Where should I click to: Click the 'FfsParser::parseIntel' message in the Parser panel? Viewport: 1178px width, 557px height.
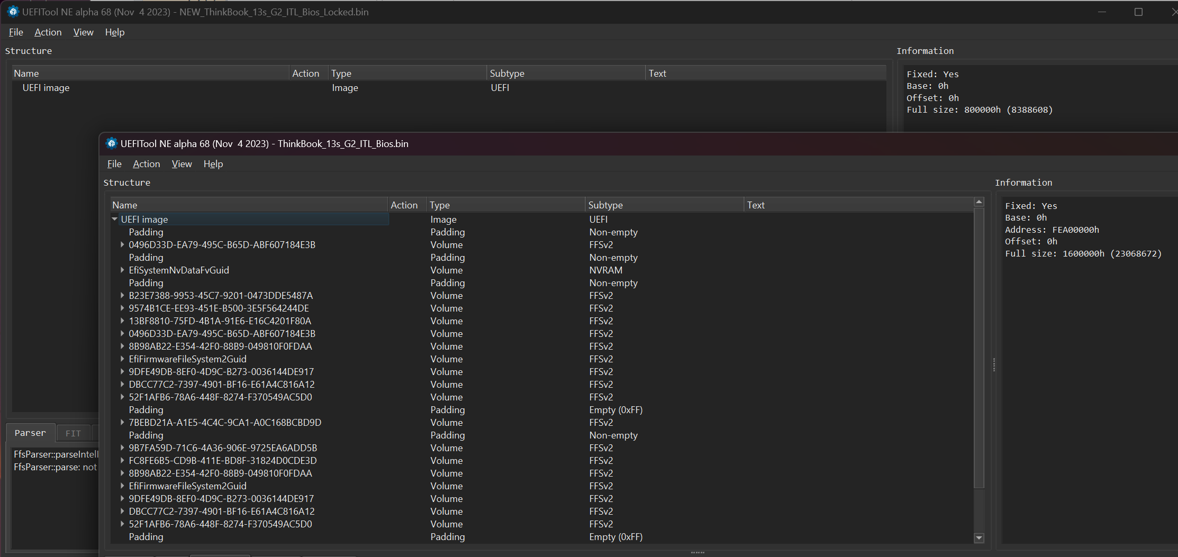tap(56, 454)
